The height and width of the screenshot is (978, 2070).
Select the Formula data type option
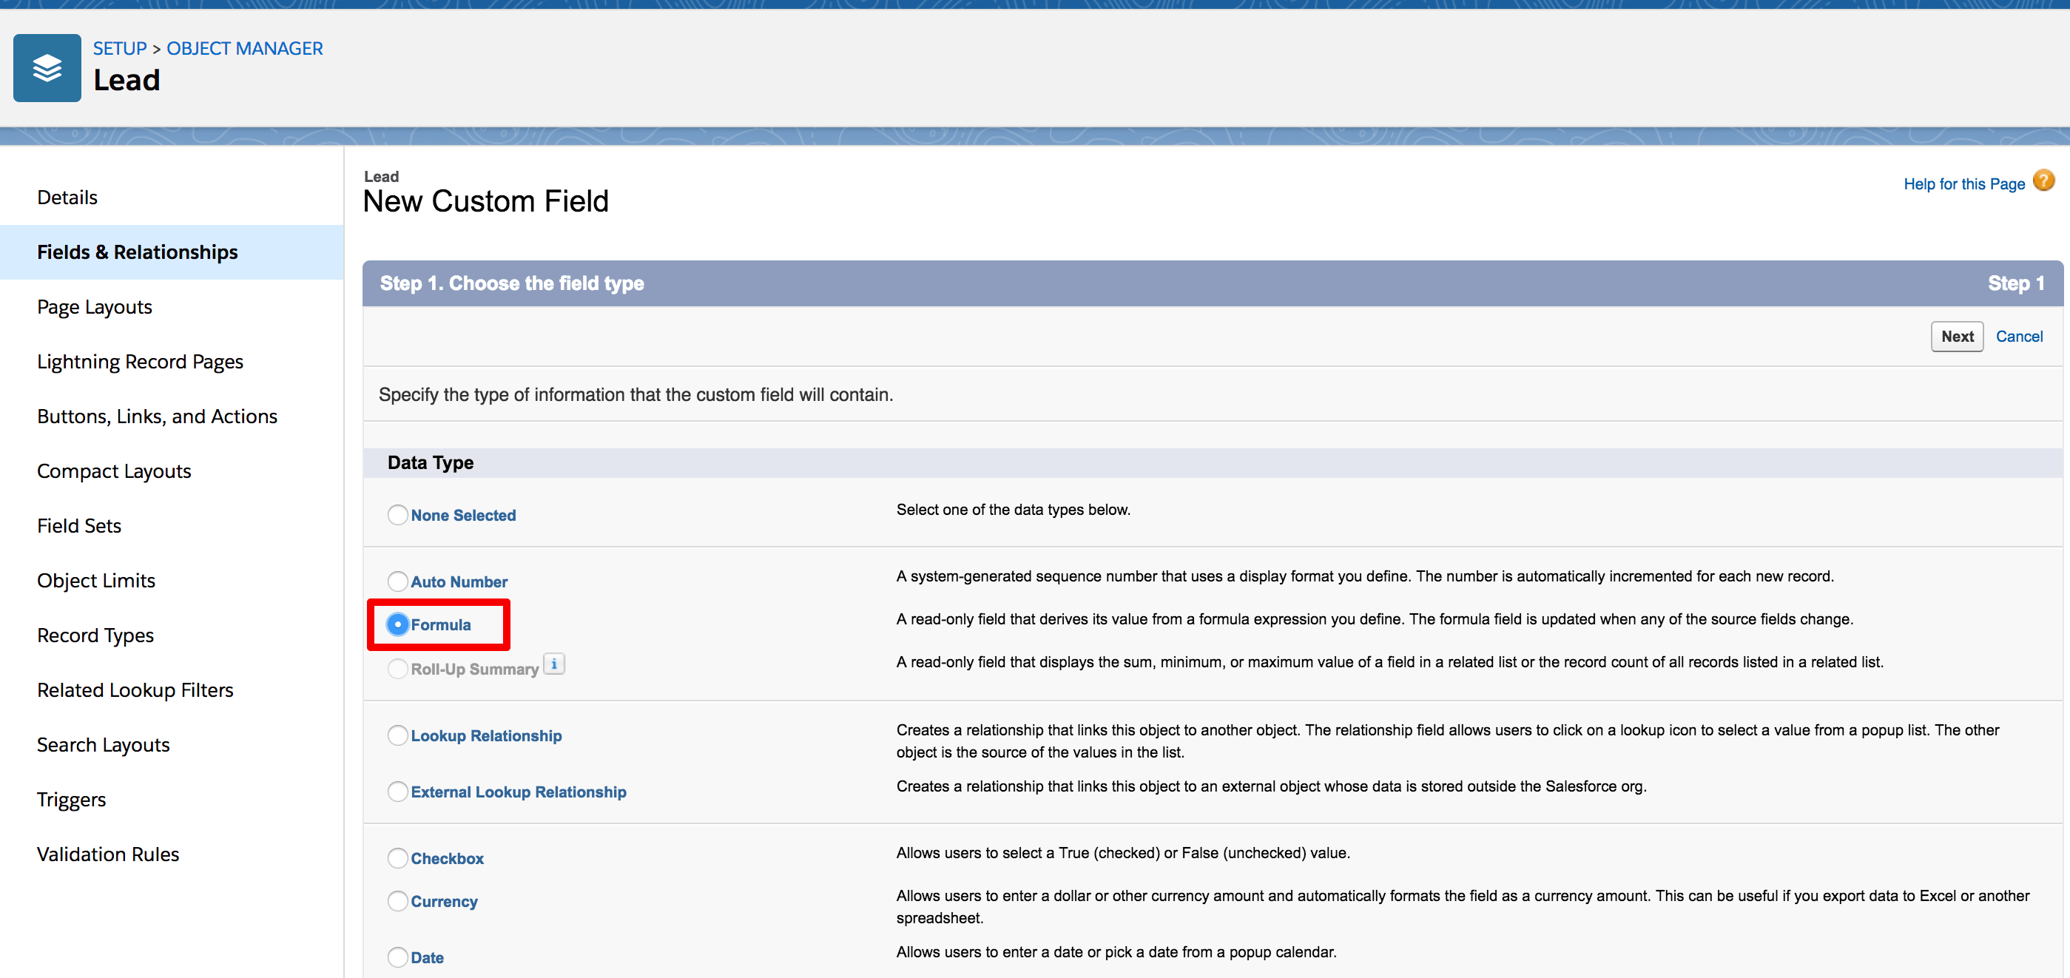click(x=398, y=624)
